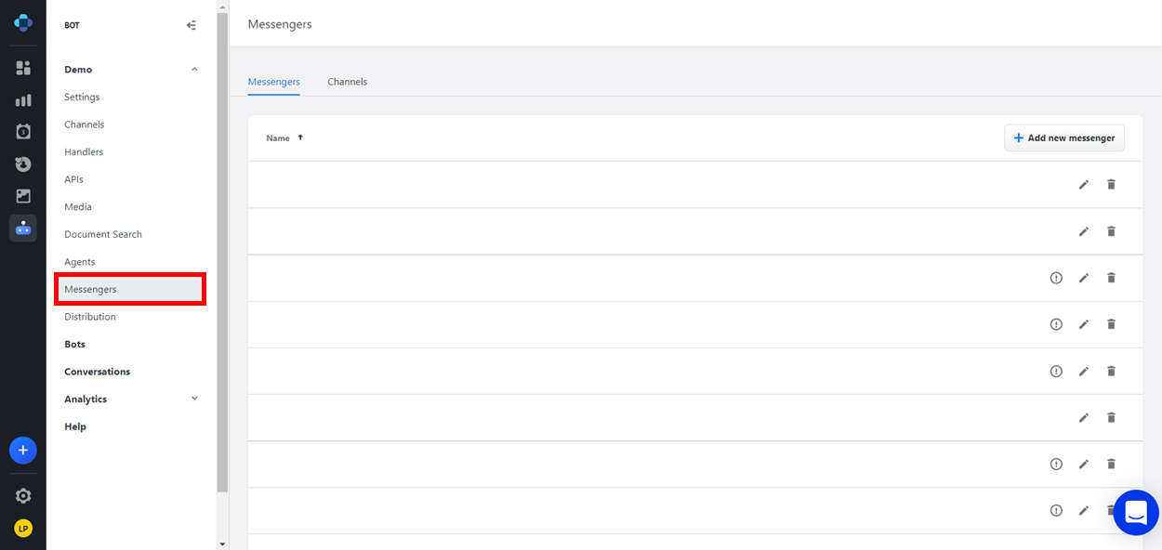Open the chat support bubble
Screen dimensions: 1162x550
[x=1135, y=512]
